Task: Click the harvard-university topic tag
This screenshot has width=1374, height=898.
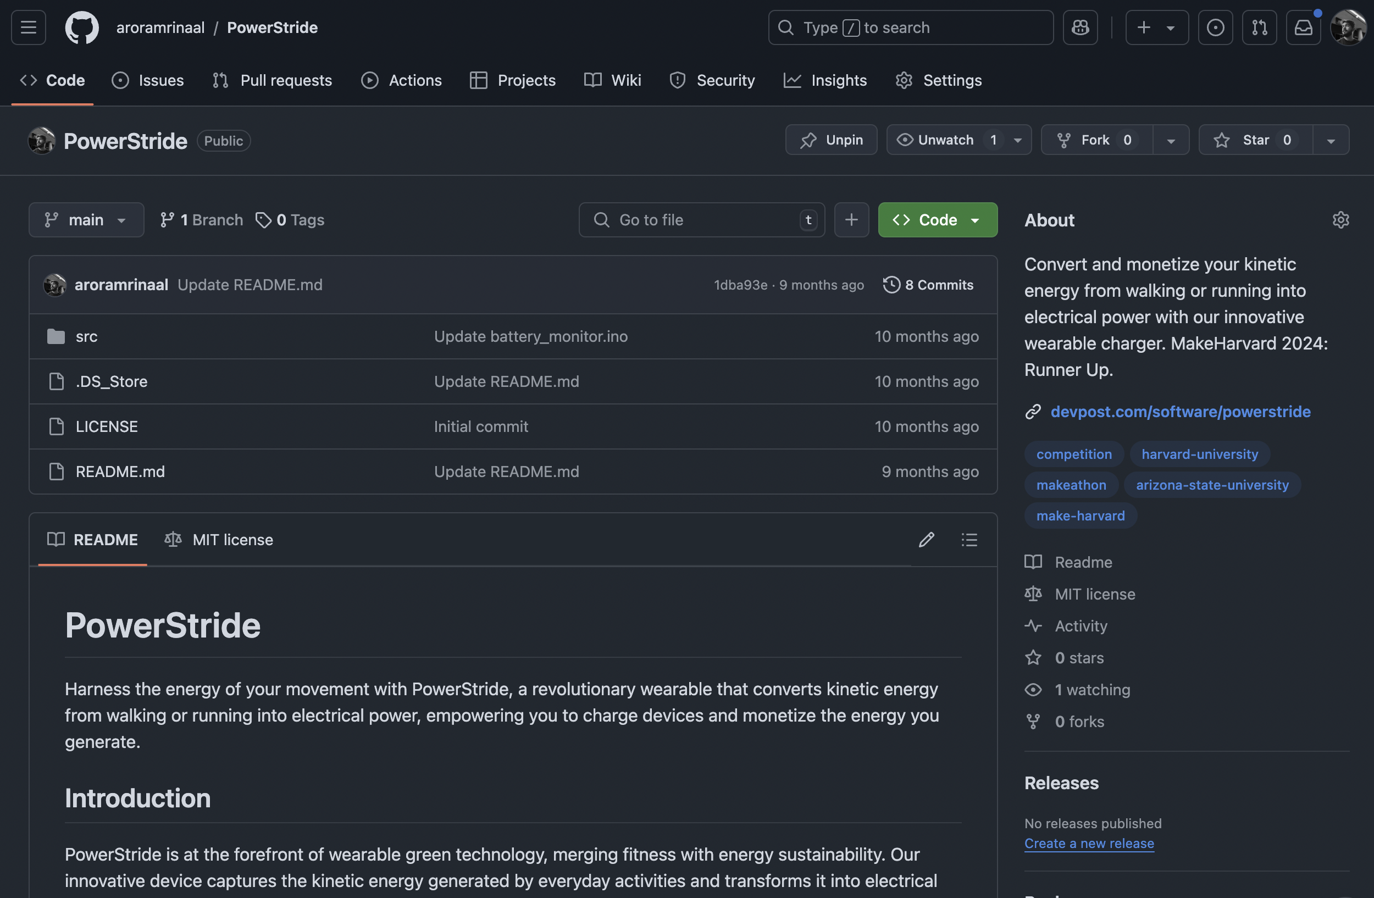Action: pyautogui.click(x=1200, y=454)
